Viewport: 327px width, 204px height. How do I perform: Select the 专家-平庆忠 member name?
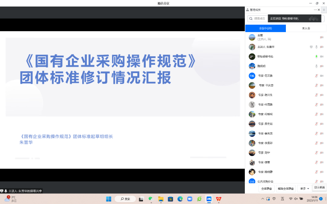[266, 86]
